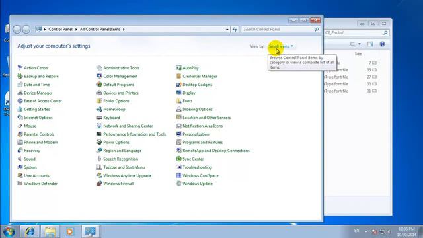Open the Windows Update icon

coord(178,184)
